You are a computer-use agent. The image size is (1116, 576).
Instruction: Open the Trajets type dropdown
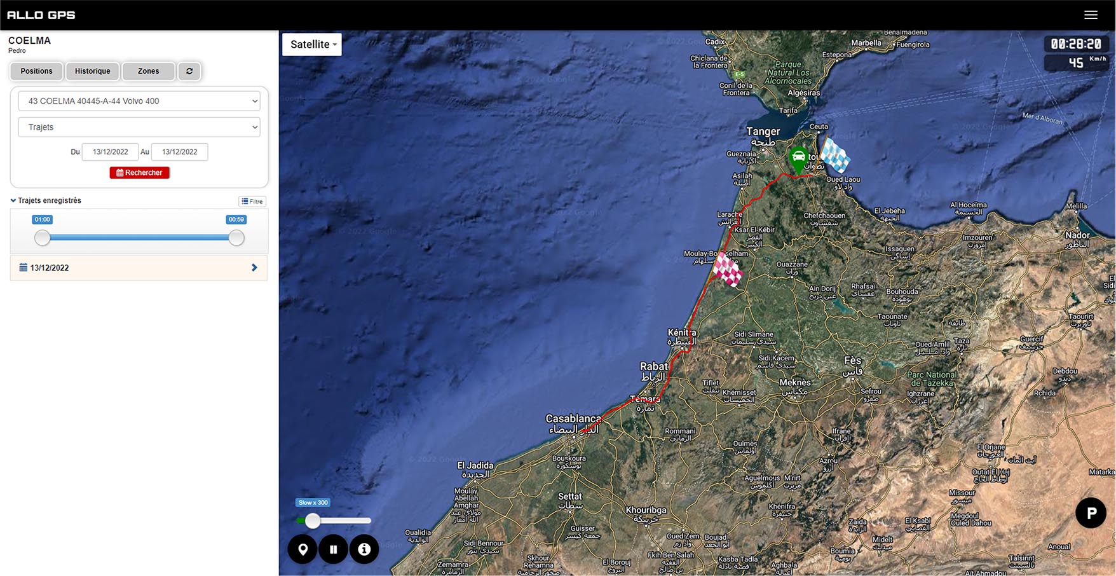(x=139, y=127)
